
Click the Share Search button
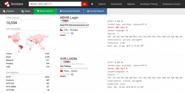tap(45, 11)
